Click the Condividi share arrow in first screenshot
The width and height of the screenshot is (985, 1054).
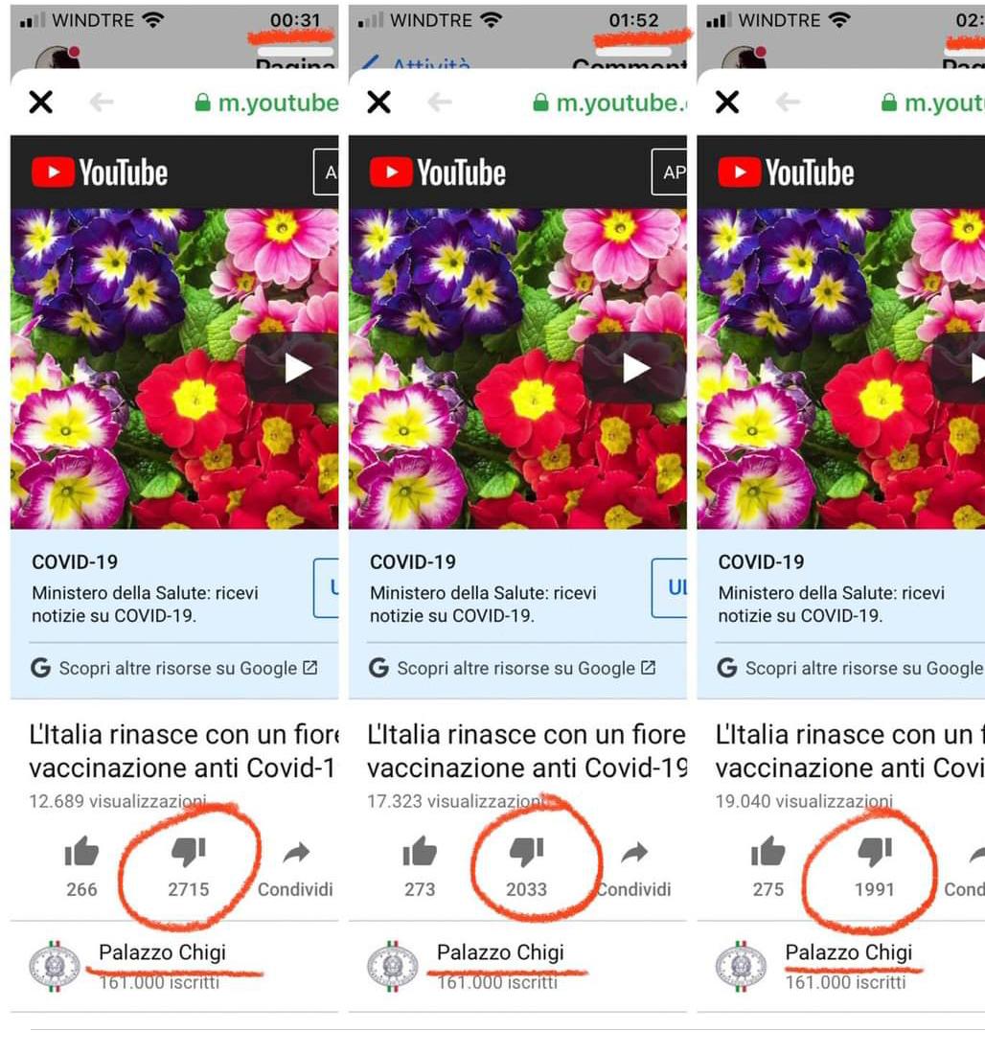pyautogui.click(x=296, y=853)
